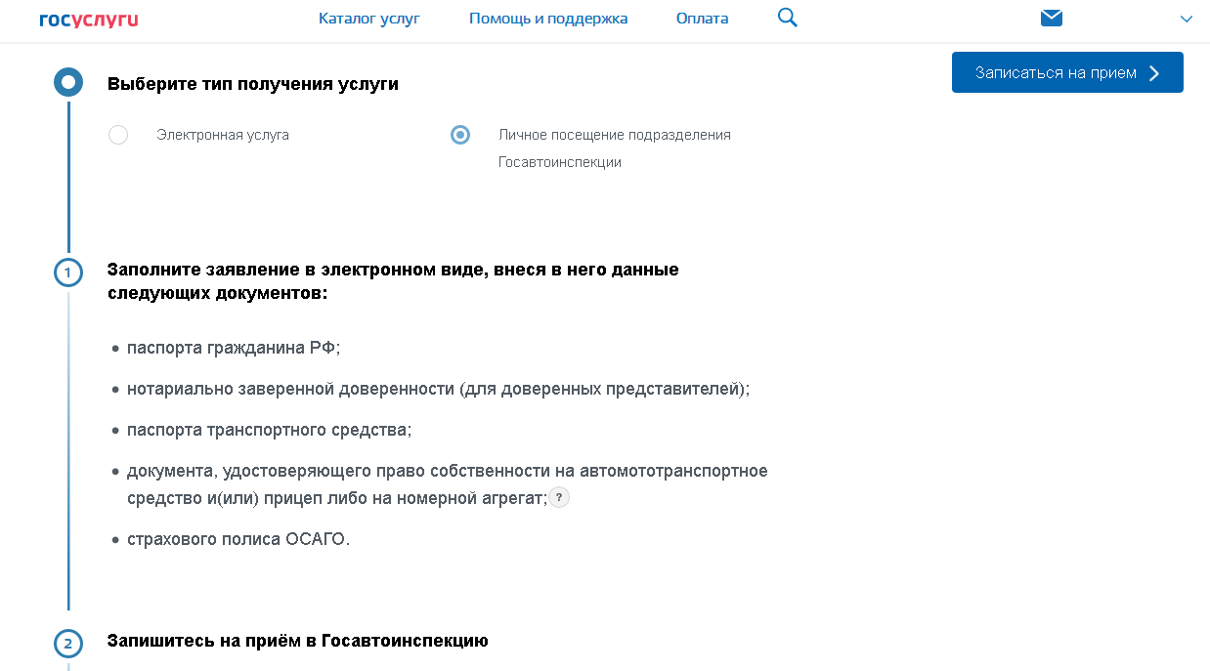Image resolution: width=1210 pixels, height=671 pixels.
Task: Click the Запишитесь на приём в Госавтоинспекцию heading
Action: [x=297, y=641]
